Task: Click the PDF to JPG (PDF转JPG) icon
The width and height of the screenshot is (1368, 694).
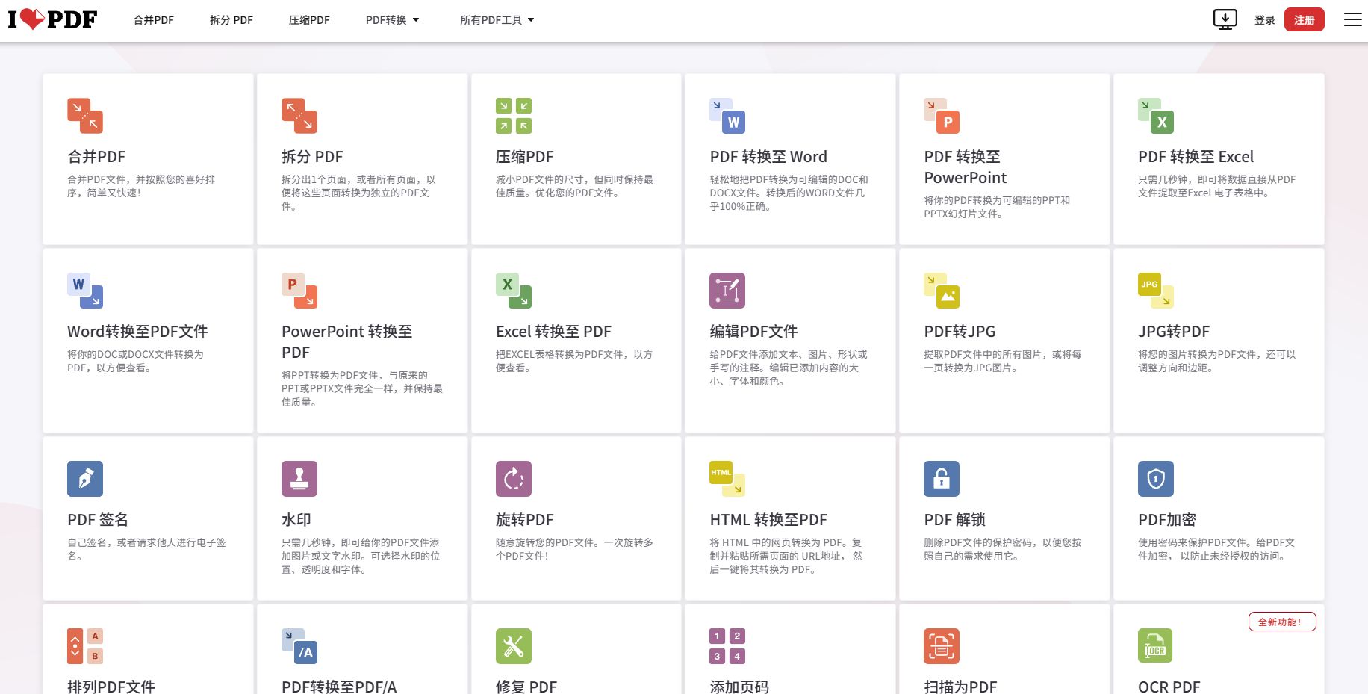Action: [x=942, y=291]
